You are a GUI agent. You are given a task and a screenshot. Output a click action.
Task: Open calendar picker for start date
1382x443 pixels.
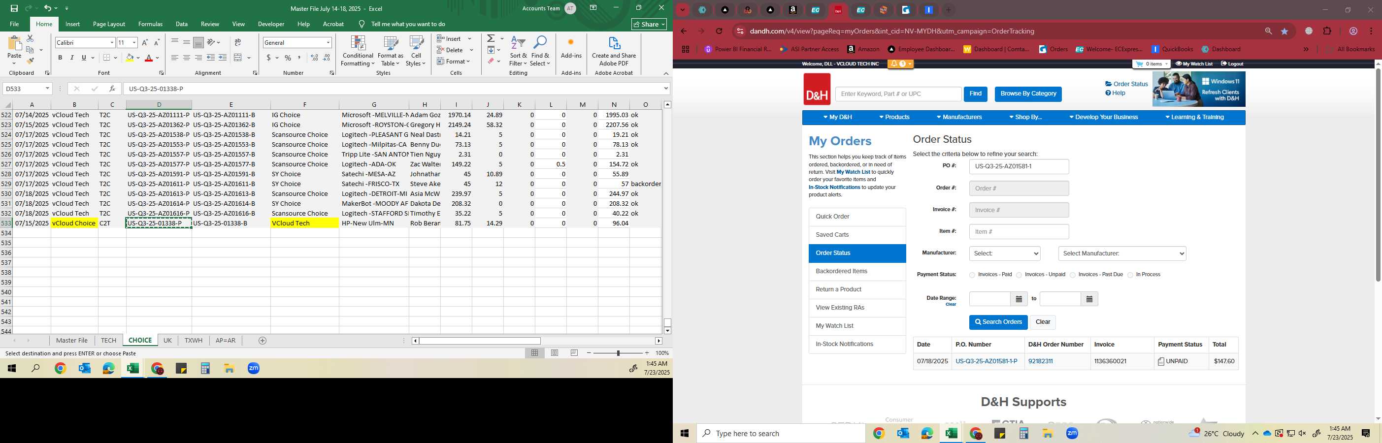[1019, 299]
